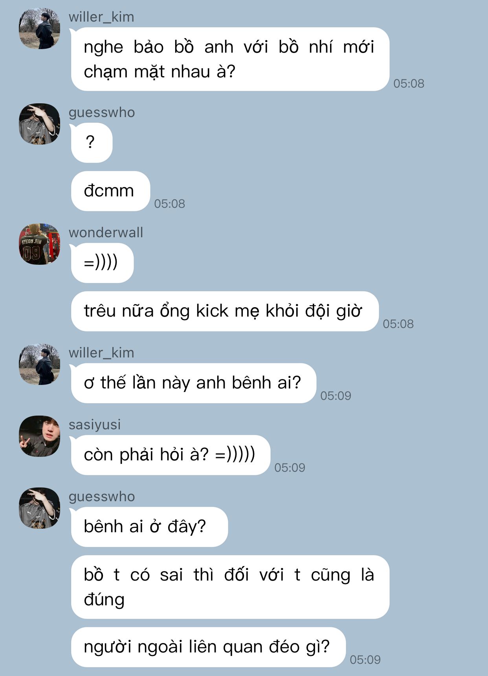This screenshot has height=676, width=488.
Task: Tap the "người ngoài liên quan" message bubble
Action: [208, 647]
